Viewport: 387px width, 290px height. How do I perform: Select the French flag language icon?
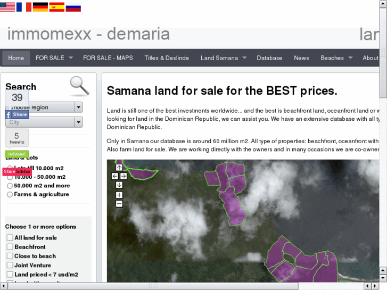[x=24, y=7]
